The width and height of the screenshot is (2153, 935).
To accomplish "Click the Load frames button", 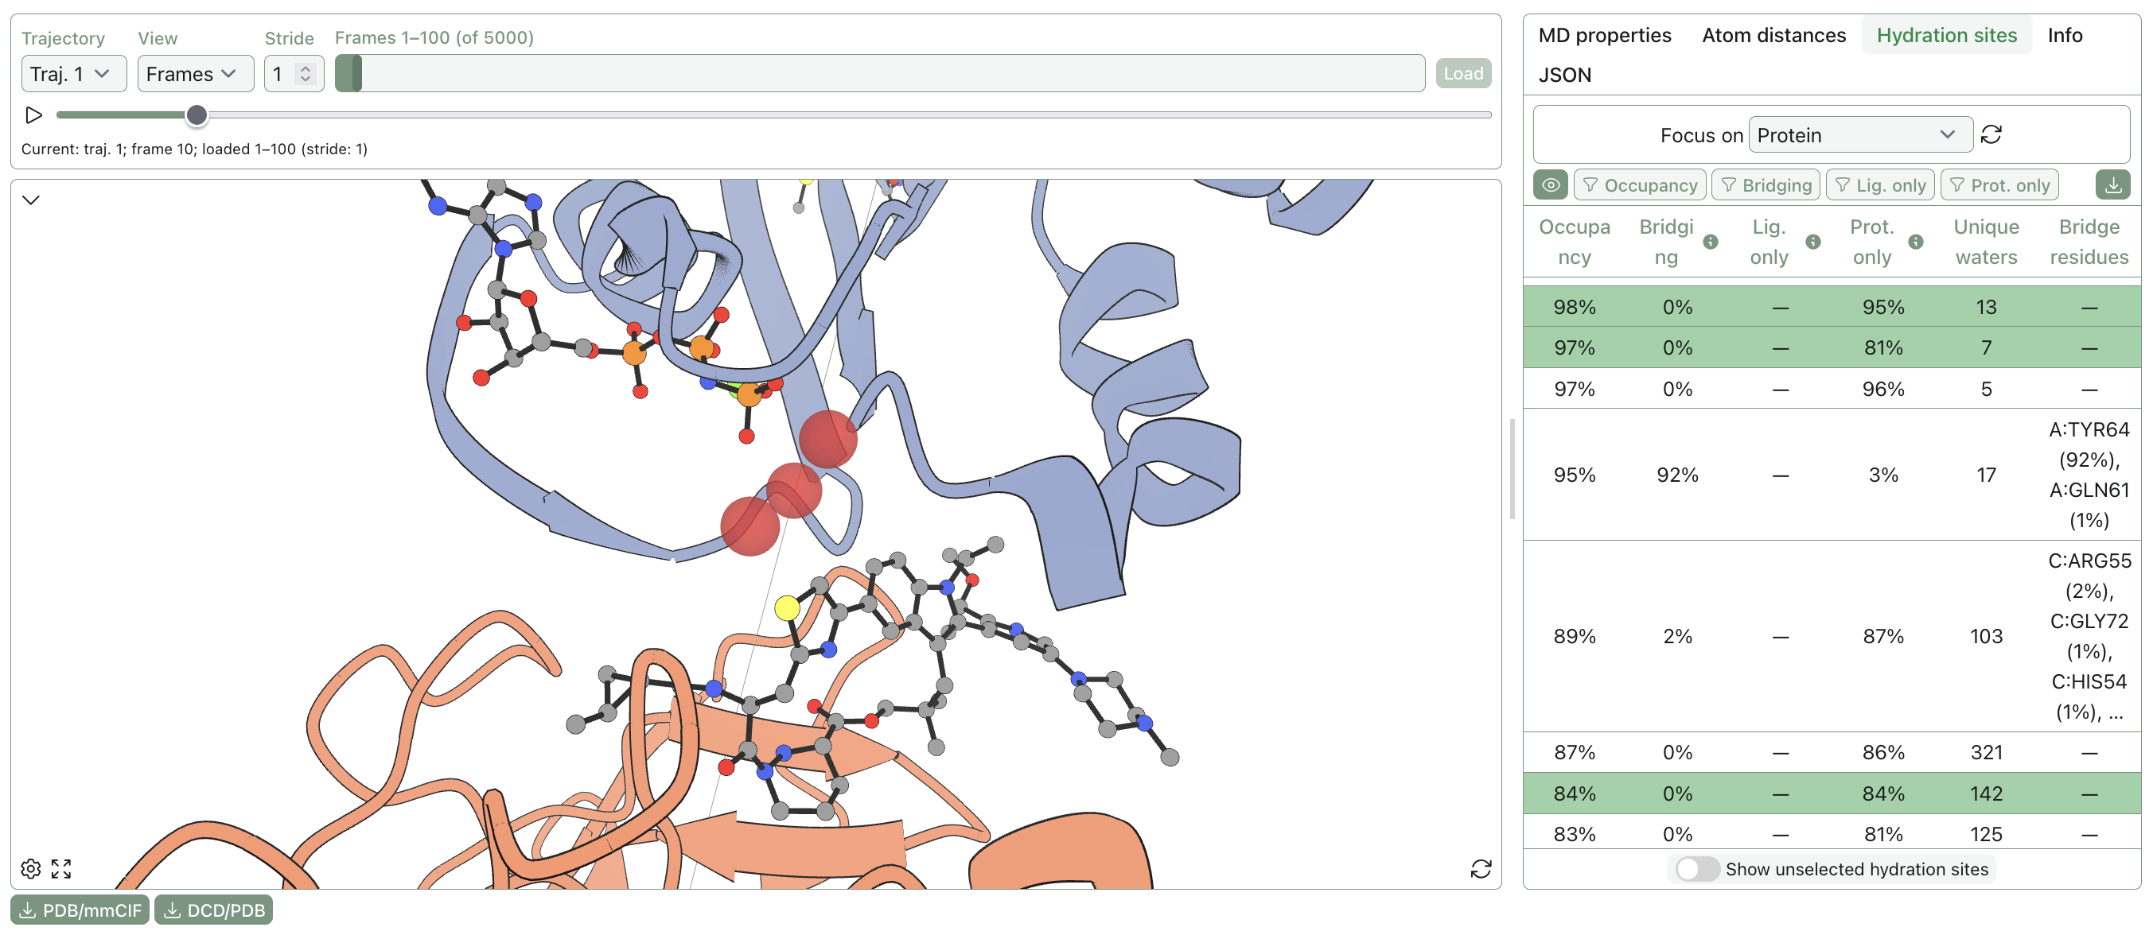I will [1462, 73].
